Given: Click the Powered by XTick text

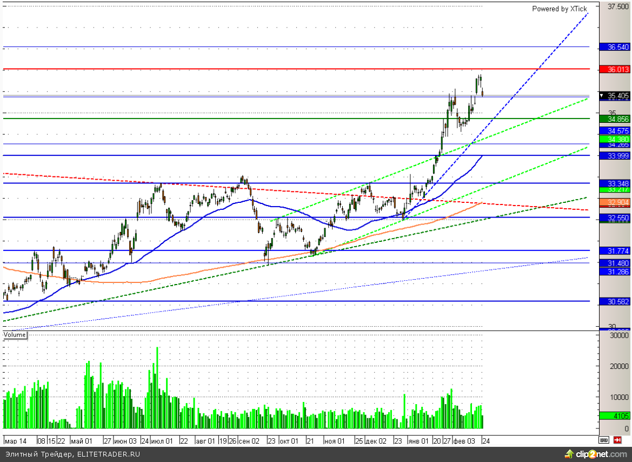Looking at the screenshot, I should [559, 9].
